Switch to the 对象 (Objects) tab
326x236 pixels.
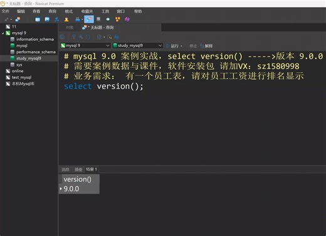(70, 28)
